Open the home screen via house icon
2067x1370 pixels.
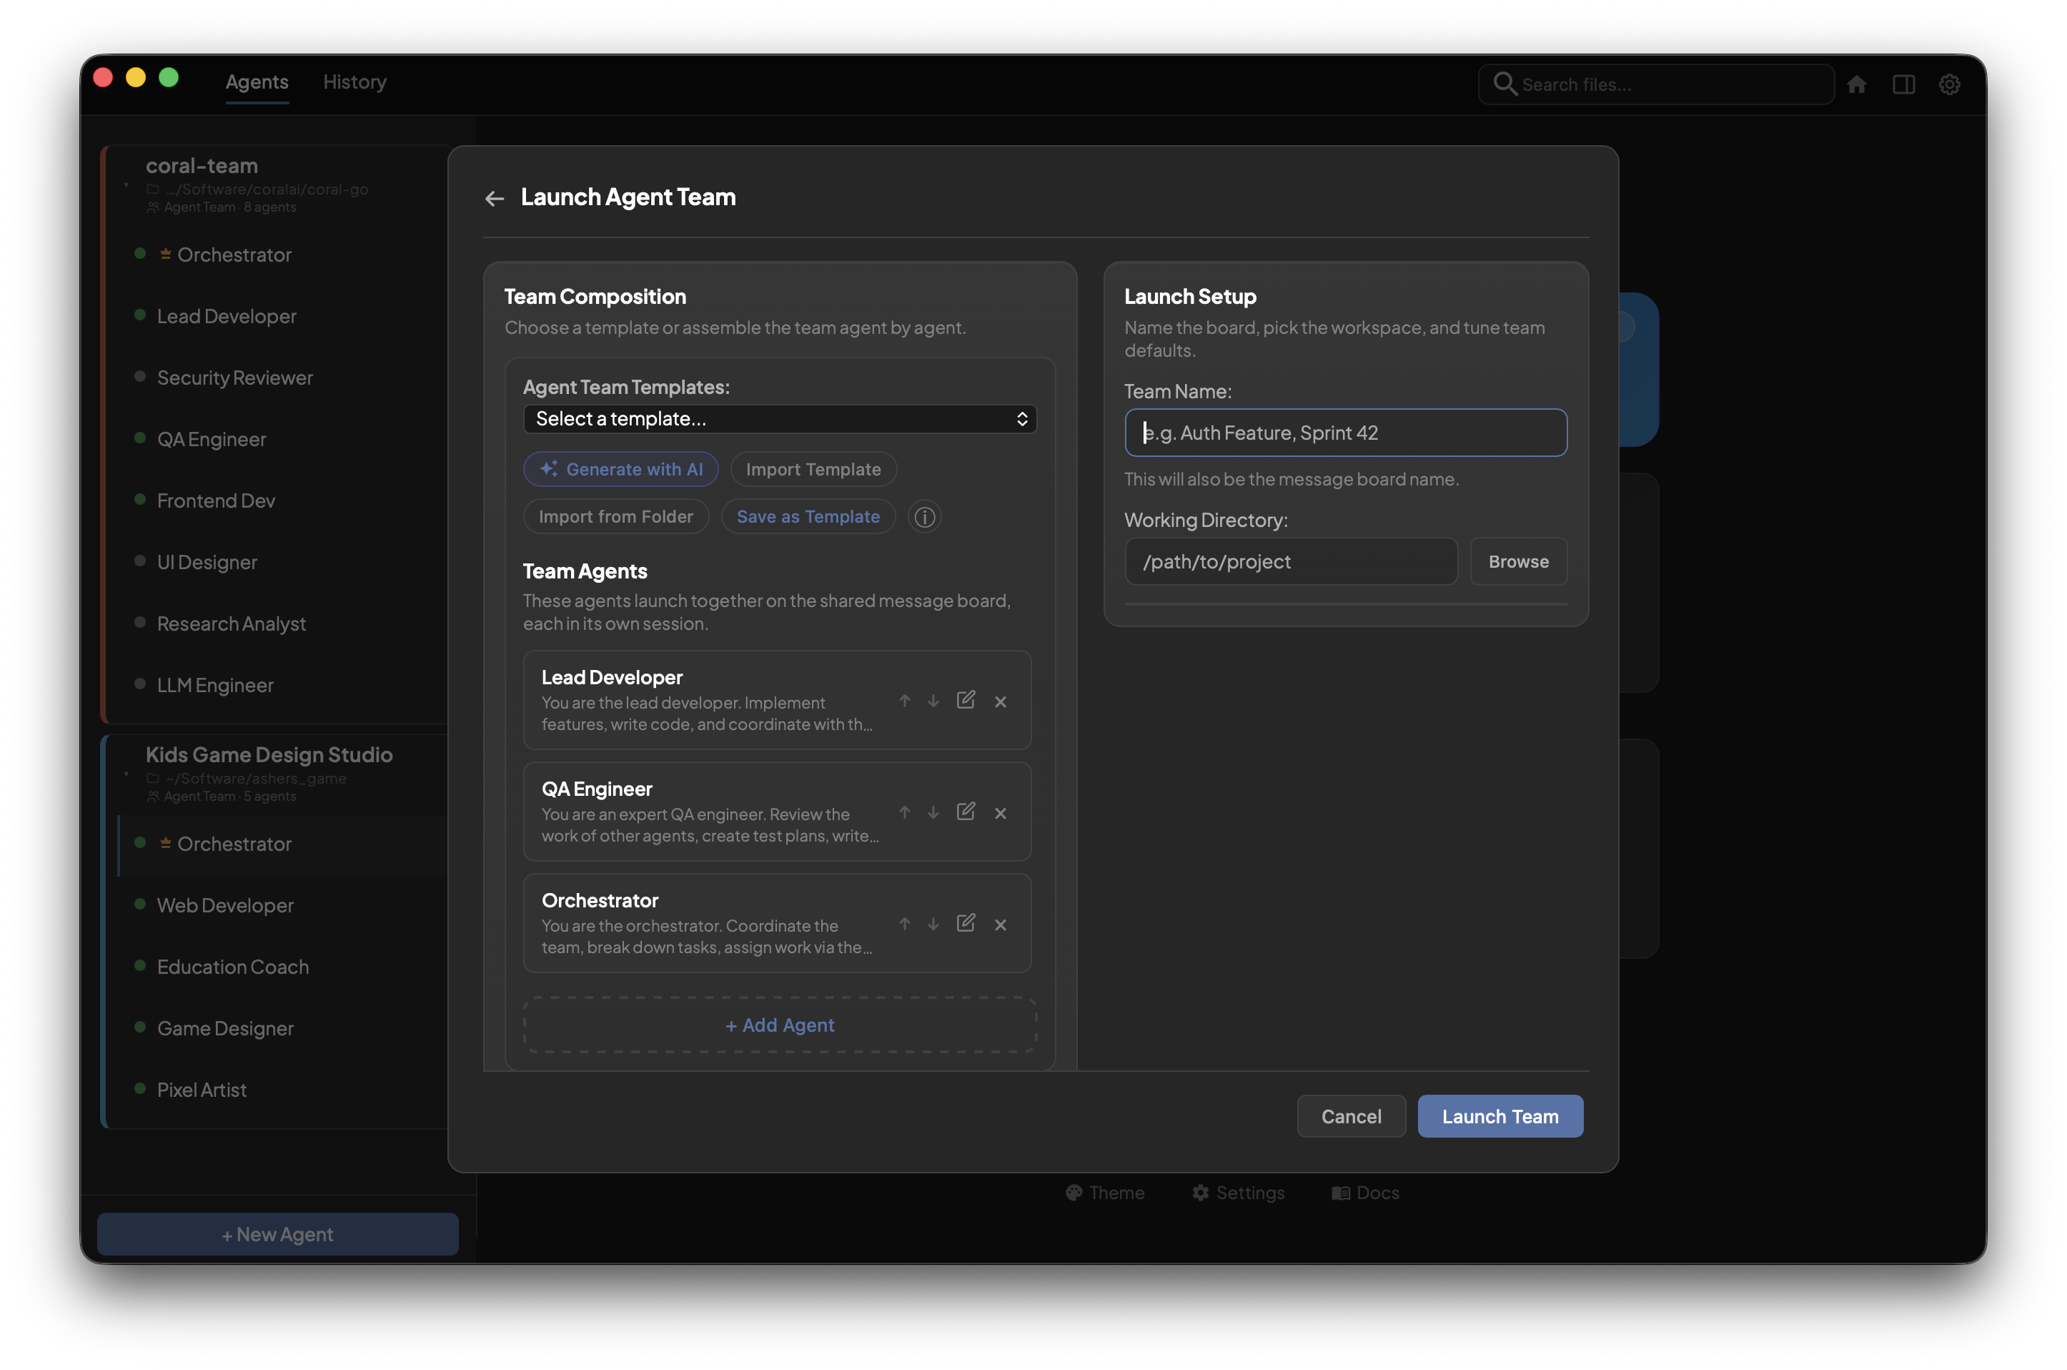click(x=1858, y=84)
